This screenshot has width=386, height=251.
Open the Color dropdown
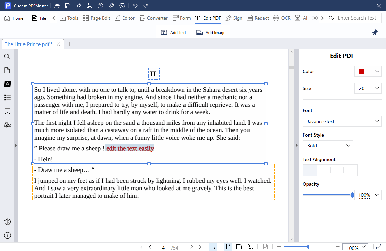368,71
